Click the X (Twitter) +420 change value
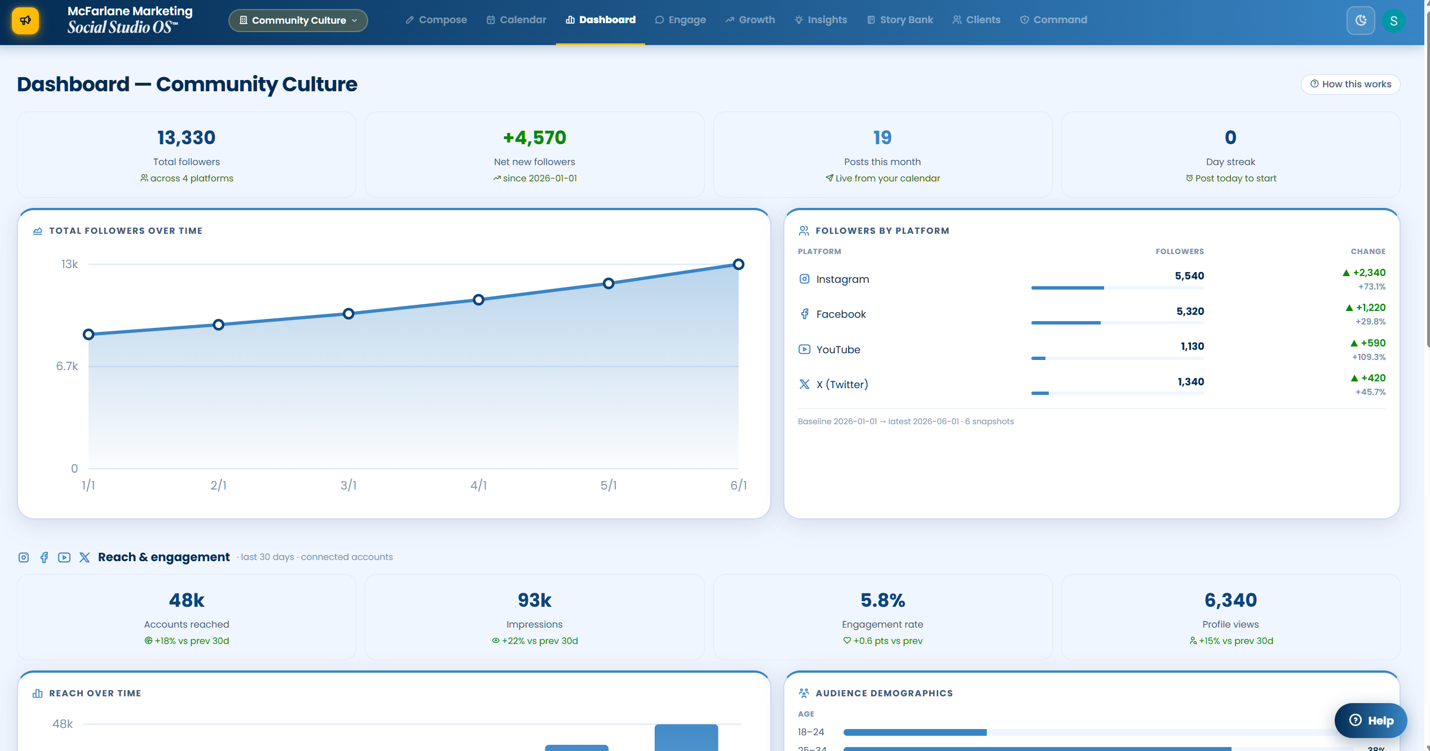1430x751 pixels. click(1368, 378)
